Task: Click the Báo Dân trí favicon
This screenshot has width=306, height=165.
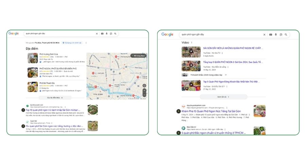Action: 184,128
